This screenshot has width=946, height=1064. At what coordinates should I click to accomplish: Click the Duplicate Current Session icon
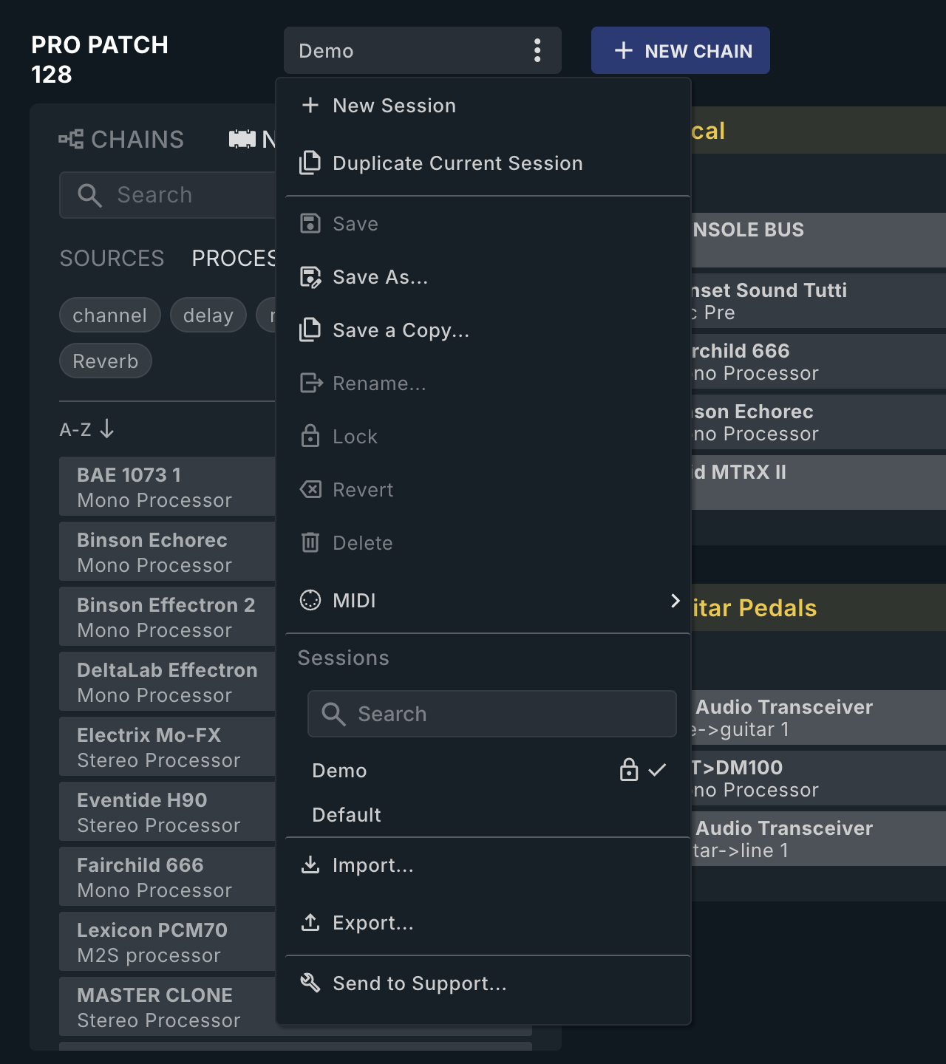click(310, 163)
